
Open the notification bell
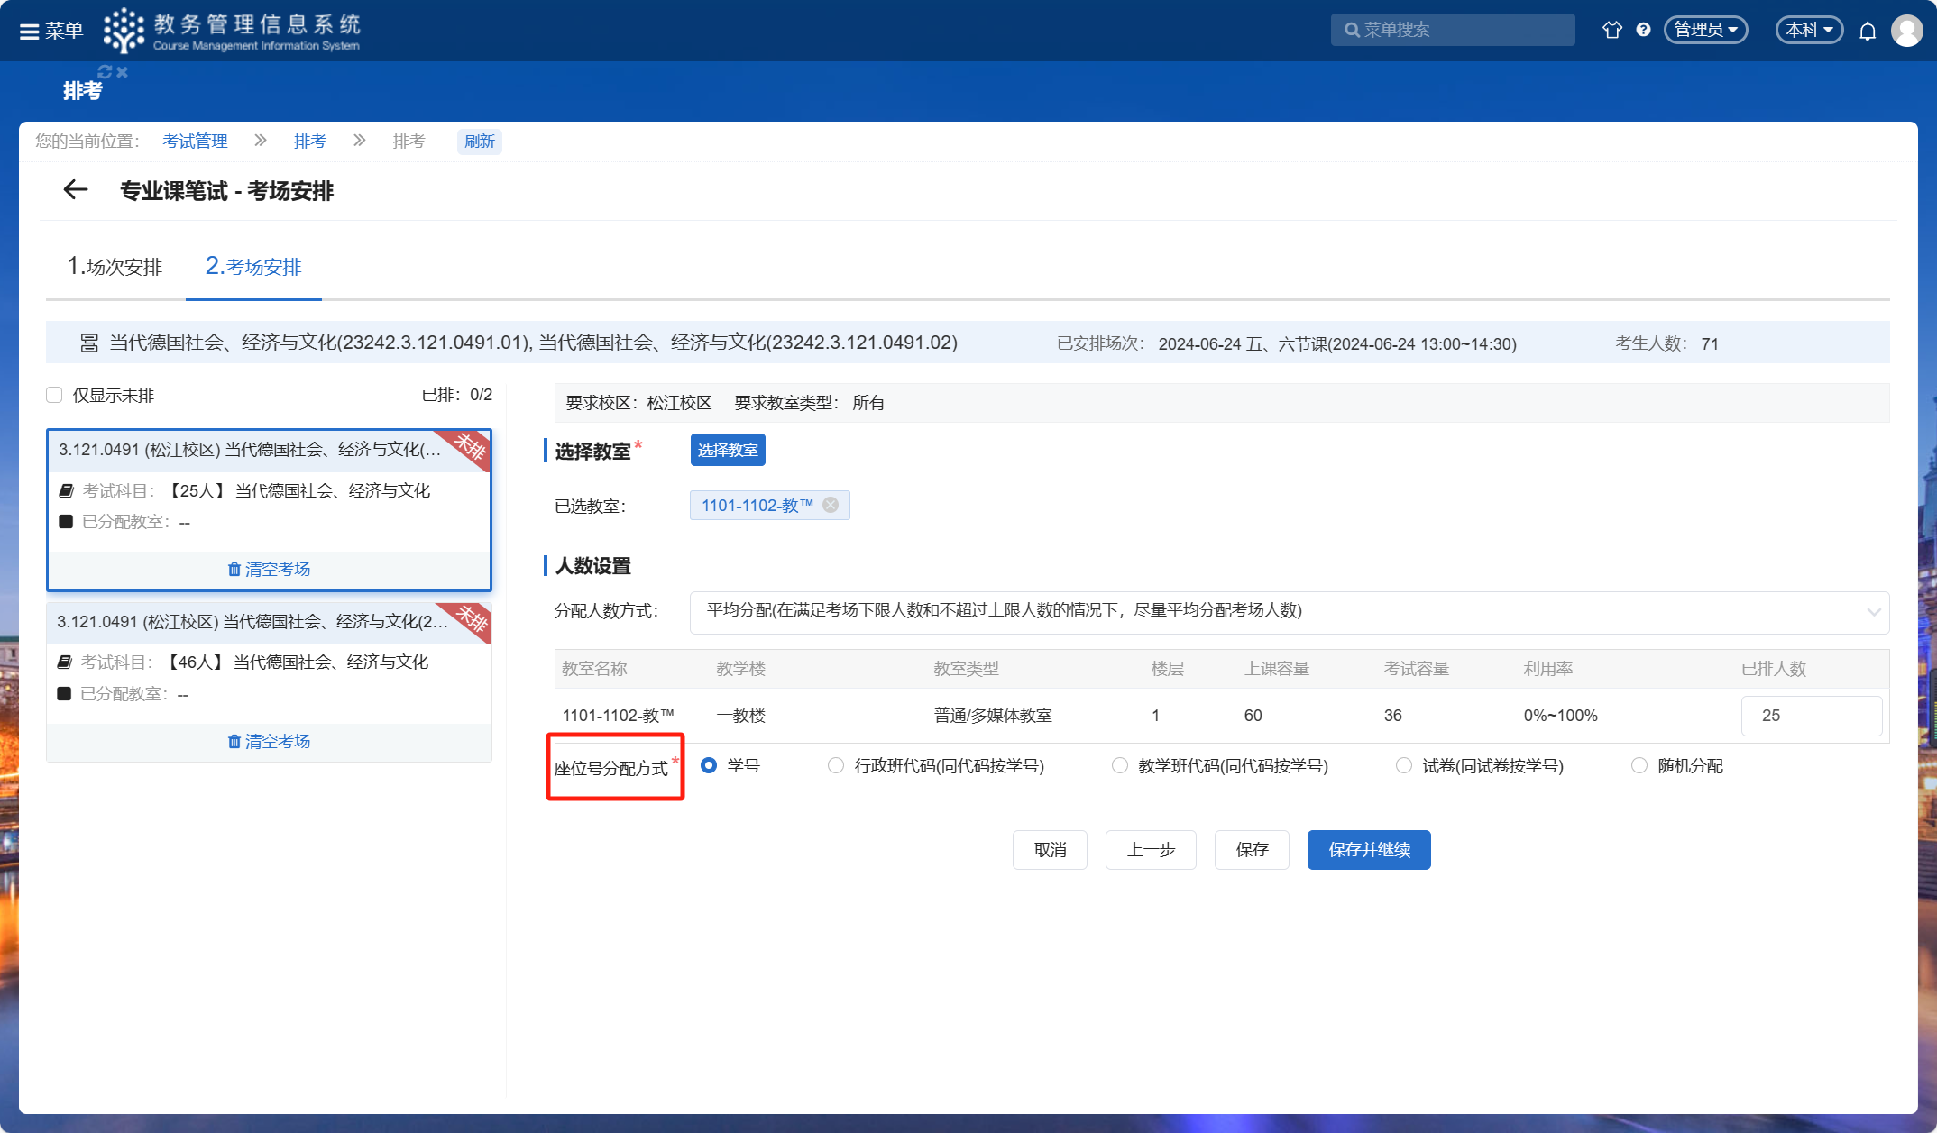pos(1868,32)
